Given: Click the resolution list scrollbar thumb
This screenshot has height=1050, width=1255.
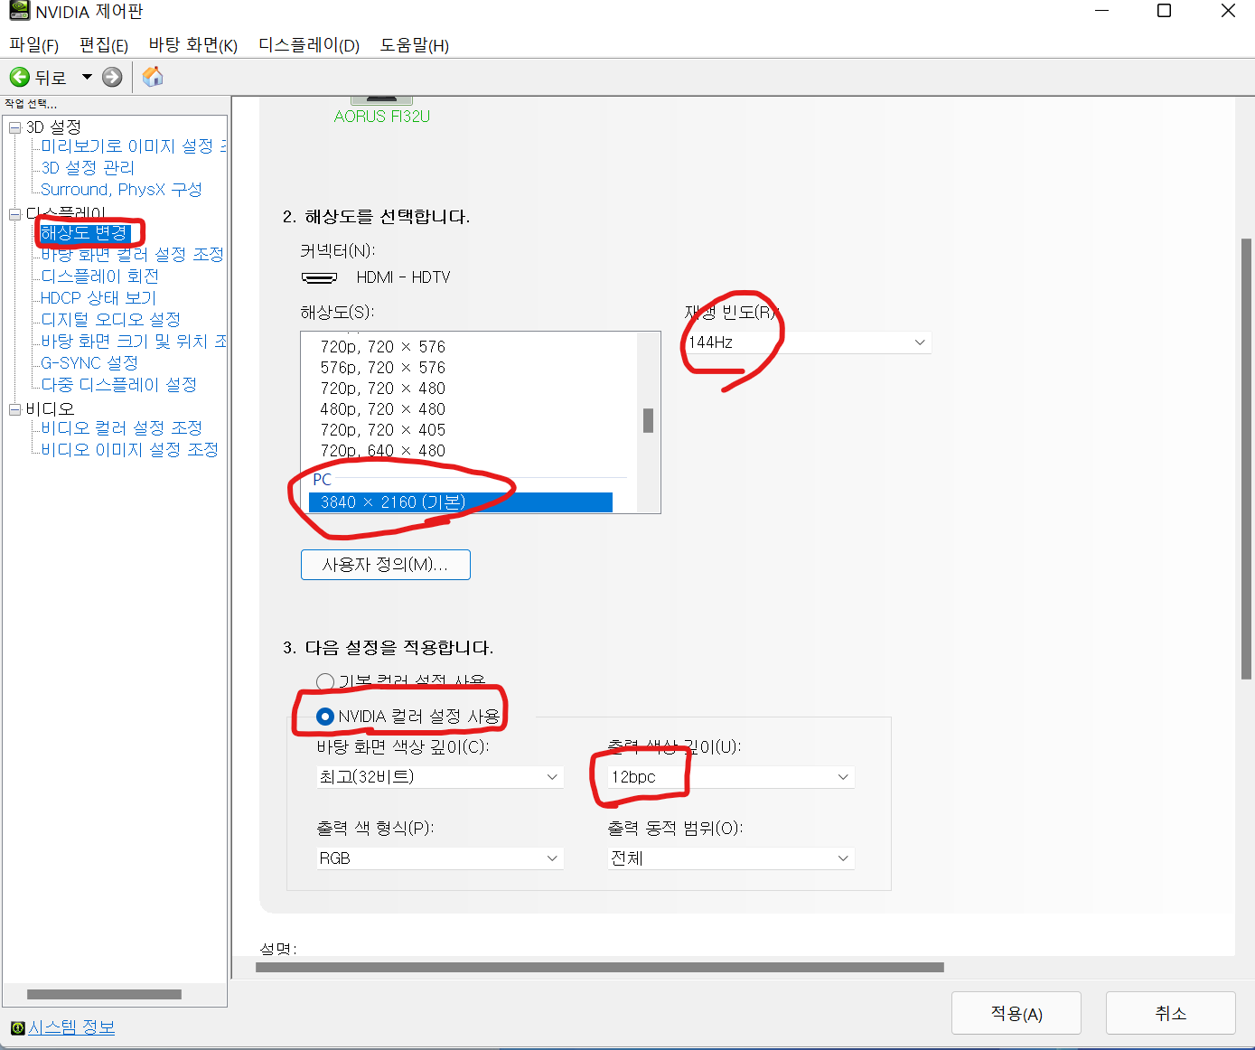Looking at the screenshot, I should [648, 420].
